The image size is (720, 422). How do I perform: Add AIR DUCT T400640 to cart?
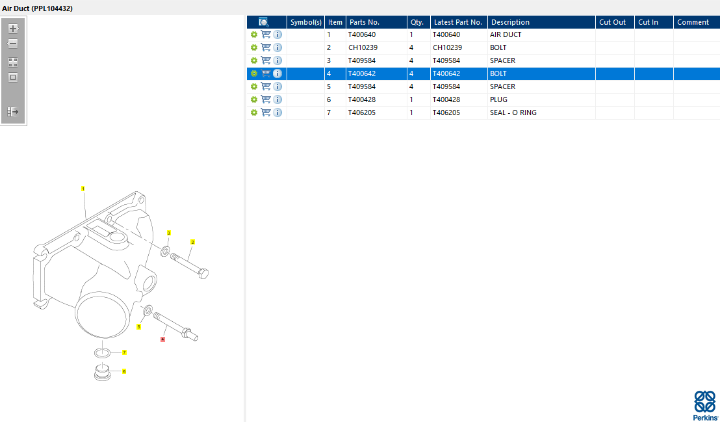pos(266,34)
